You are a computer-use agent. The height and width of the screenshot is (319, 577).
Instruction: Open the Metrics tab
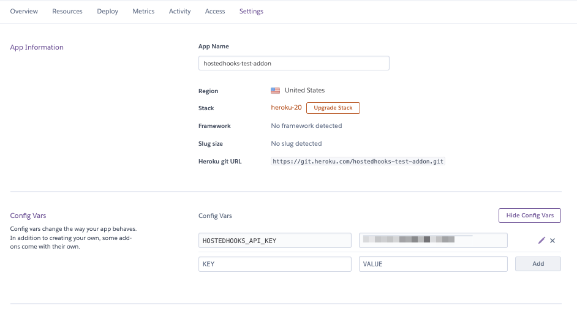pyautogui.click(x=143, y=12)
